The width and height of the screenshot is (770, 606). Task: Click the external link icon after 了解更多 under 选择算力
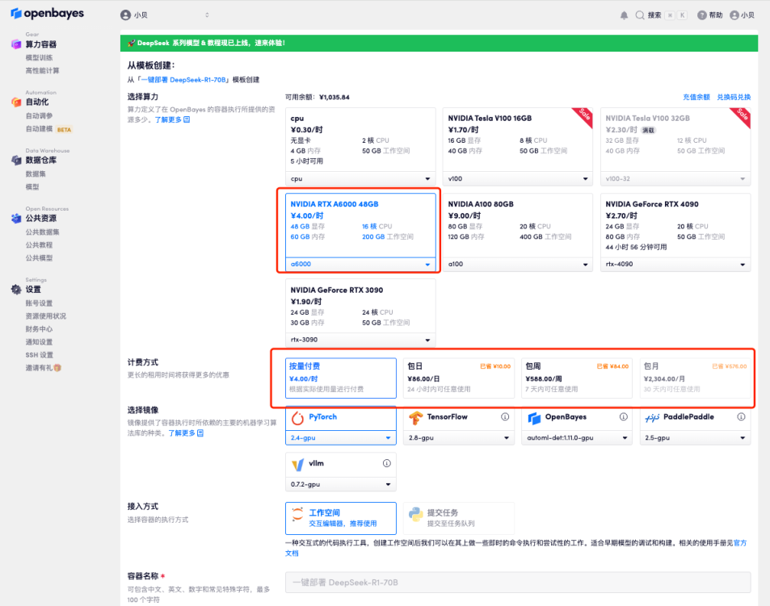[x=187, y=119]
